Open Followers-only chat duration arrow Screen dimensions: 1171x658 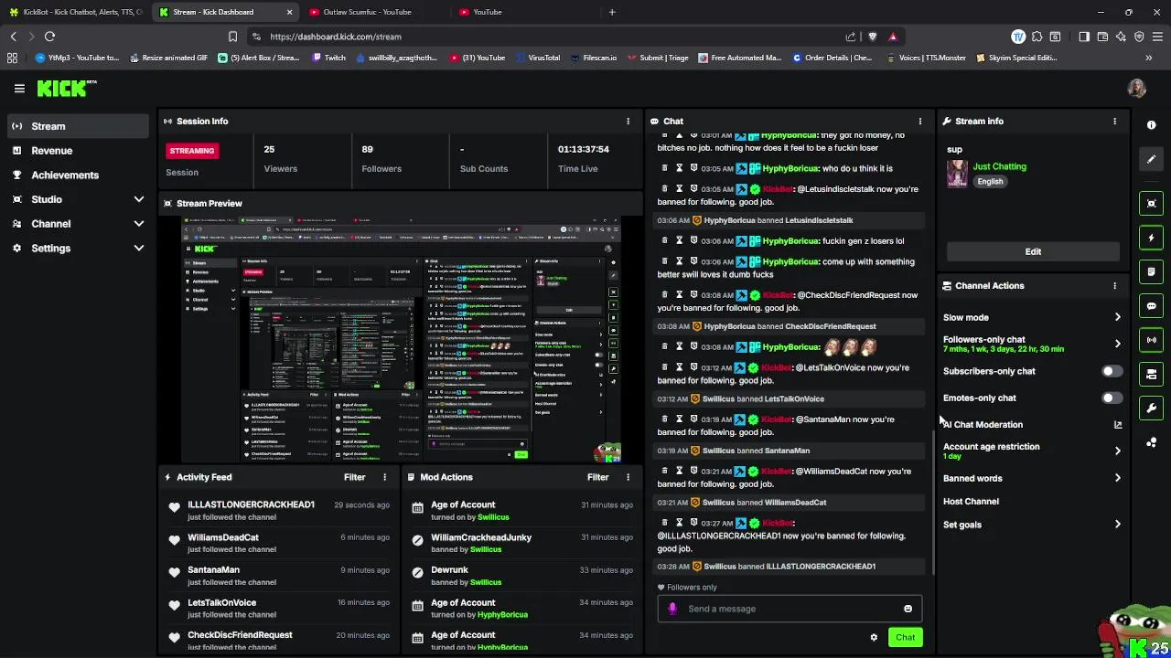(x=1117, y=344)
